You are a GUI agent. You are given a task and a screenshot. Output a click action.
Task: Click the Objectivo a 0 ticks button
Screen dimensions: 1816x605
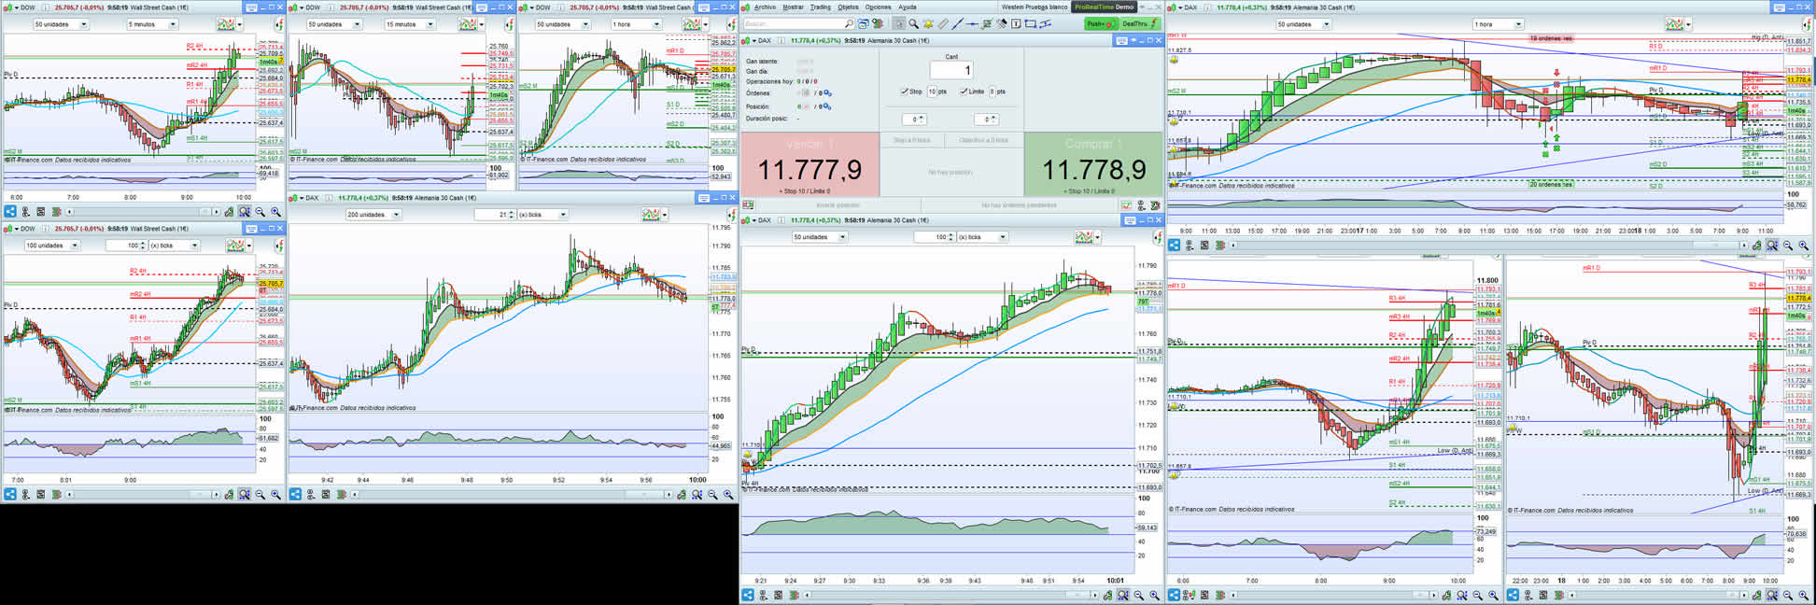pos(984,140)
